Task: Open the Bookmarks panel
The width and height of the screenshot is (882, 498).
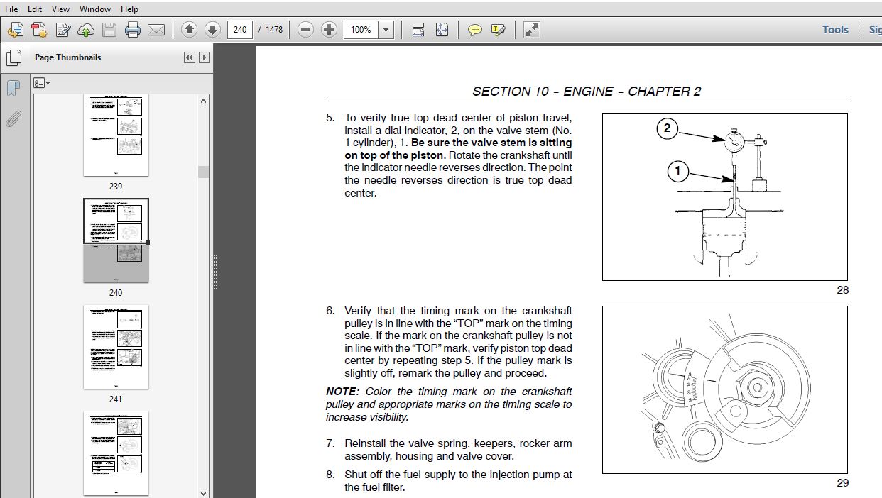Action: 13,89
